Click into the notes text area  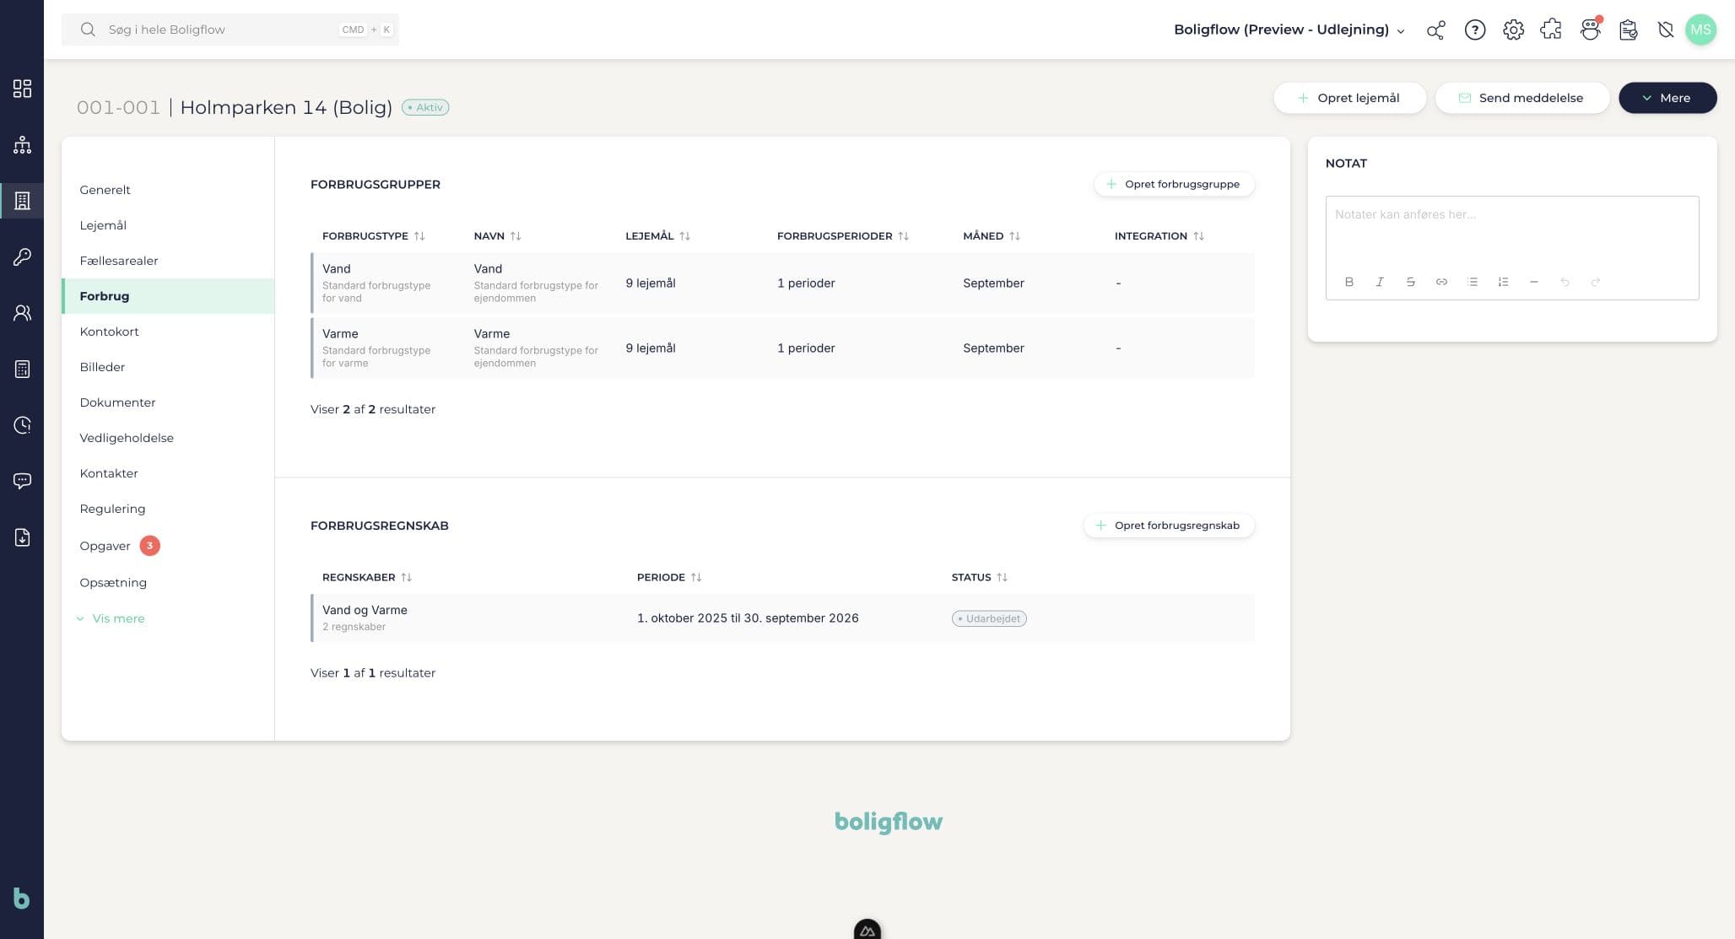1511,229
